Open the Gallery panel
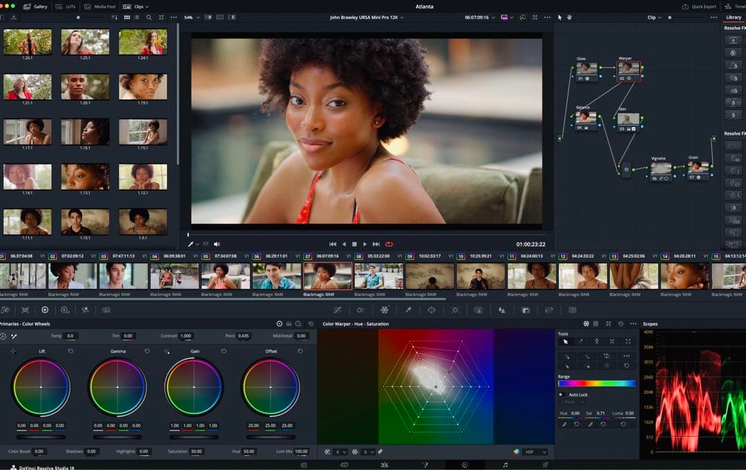Screen dimensions: 746x470 35,6
